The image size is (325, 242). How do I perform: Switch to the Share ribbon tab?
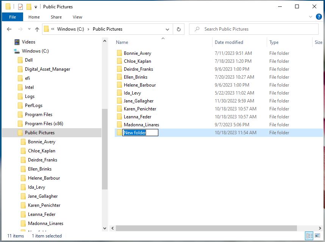coord(56,17)
